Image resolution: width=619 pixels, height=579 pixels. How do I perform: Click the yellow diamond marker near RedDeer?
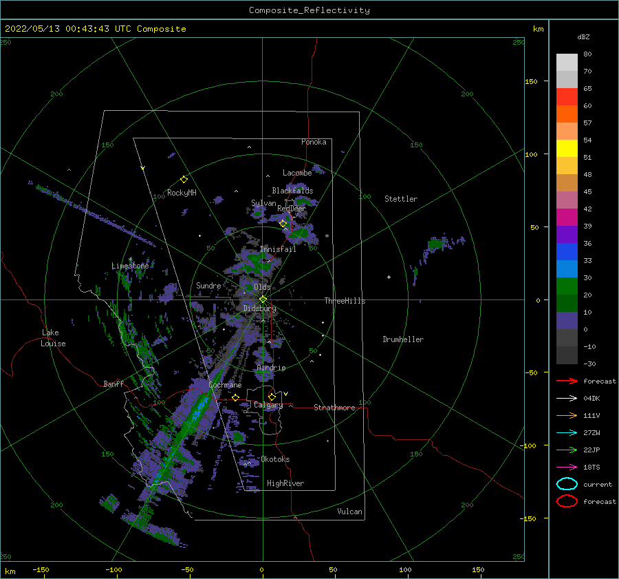[283, 224]
